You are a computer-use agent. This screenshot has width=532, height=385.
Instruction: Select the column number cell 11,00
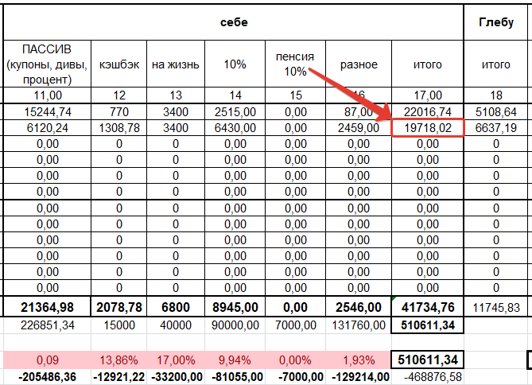tap(47, 95)
